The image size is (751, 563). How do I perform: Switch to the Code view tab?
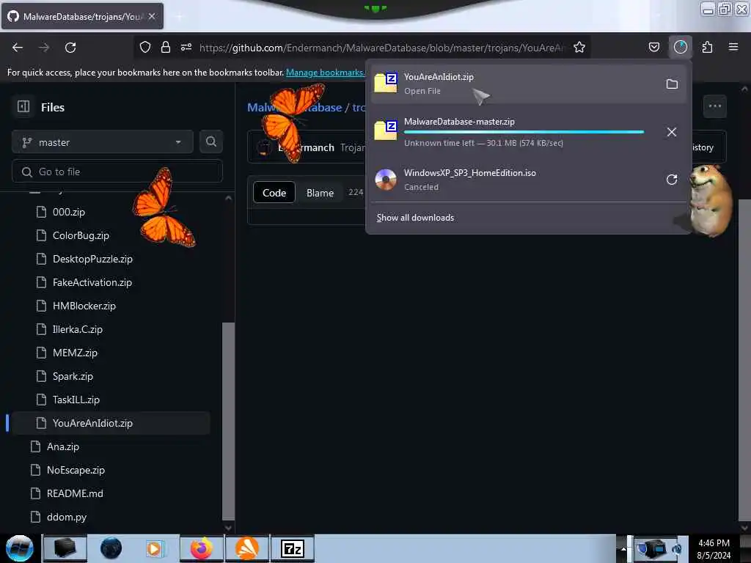[274, 193]
